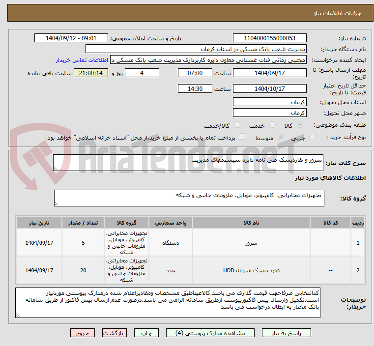Click the نام کالا column header
374x346 pixels.
coord(252,223)
